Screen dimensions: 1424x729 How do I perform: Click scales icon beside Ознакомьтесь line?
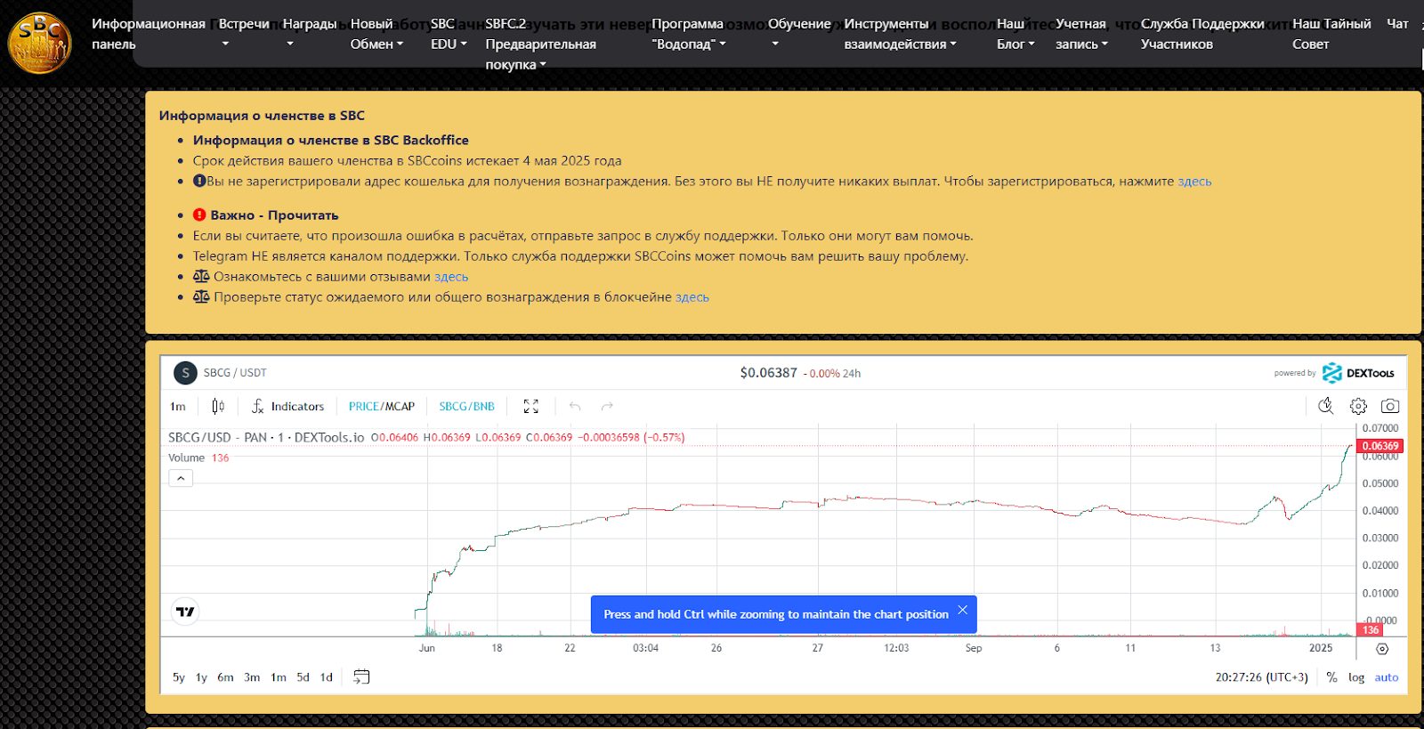201,276
